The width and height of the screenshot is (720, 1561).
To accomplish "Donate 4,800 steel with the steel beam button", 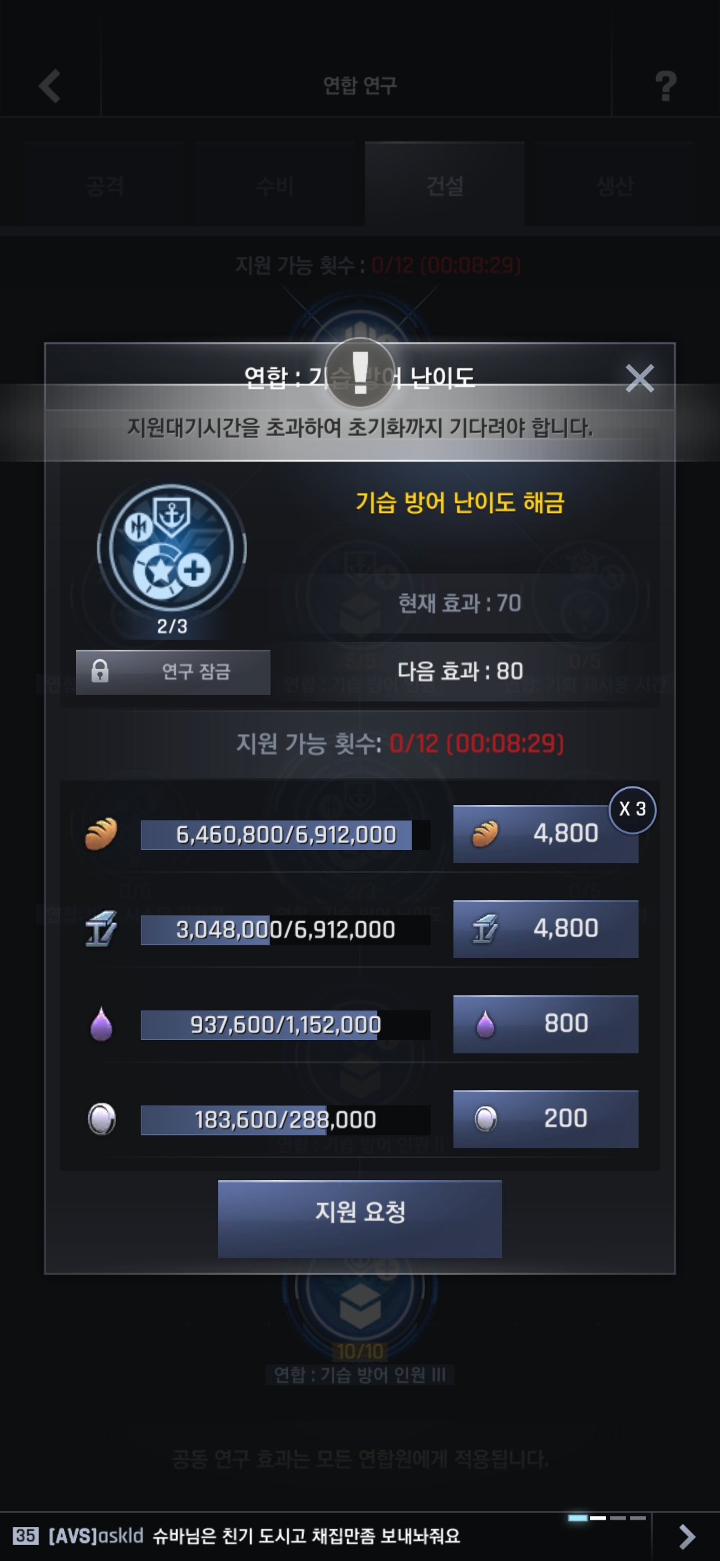I will click(x=545, y=929).
